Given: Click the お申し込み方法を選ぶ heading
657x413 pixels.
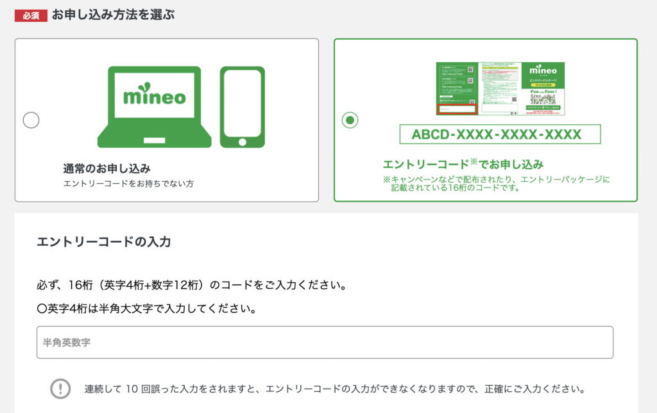Looking at the screenshot, I should click(x=113, y=15).
